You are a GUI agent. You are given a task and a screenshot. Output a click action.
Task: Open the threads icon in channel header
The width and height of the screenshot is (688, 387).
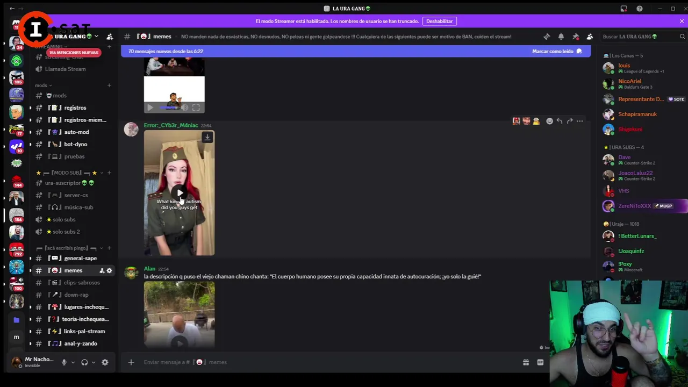[547, 37]
